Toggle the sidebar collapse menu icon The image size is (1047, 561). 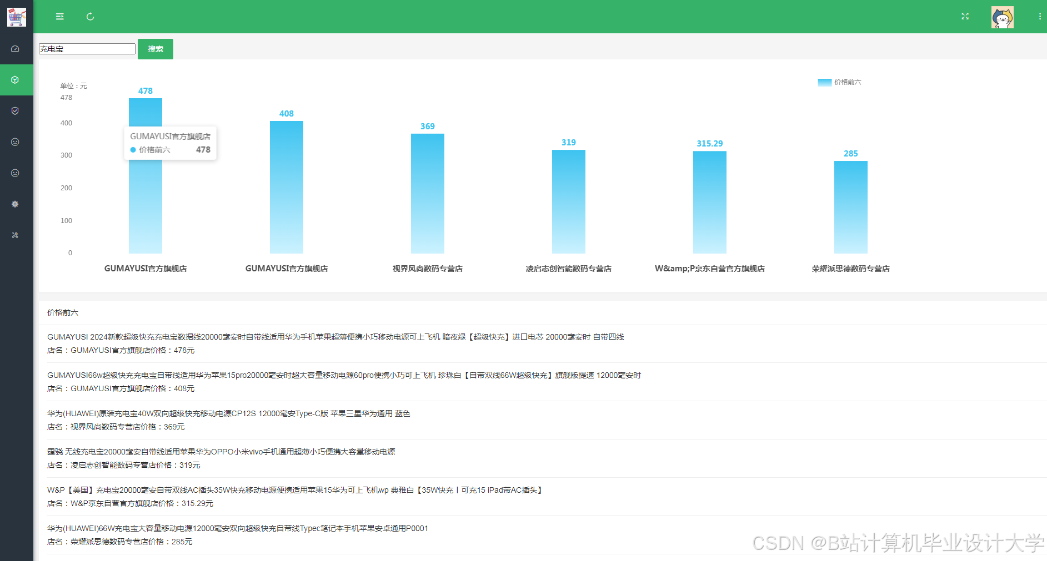(x=59, y=17)
